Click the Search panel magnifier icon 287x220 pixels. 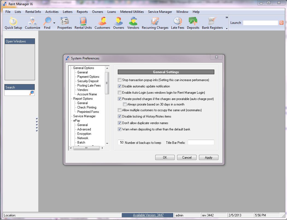point(32,93)
